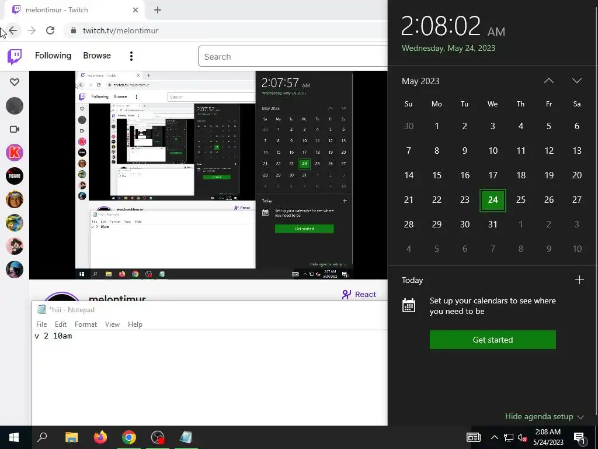Click the touch keyboard tray icon
The width and height of the screenshot is (598, 449).
pyautogui.click(x=473, y=437)
